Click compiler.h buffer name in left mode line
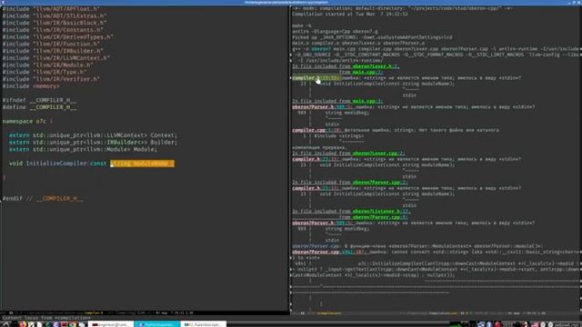 (x=94, y=312)
